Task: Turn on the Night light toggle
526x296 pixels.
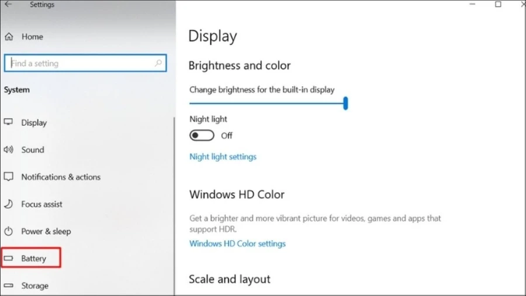Action: pyautogui.click(x=202, y=136)
